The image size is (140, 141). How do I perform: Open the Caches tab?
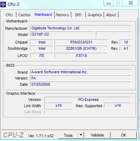point(24,15)
